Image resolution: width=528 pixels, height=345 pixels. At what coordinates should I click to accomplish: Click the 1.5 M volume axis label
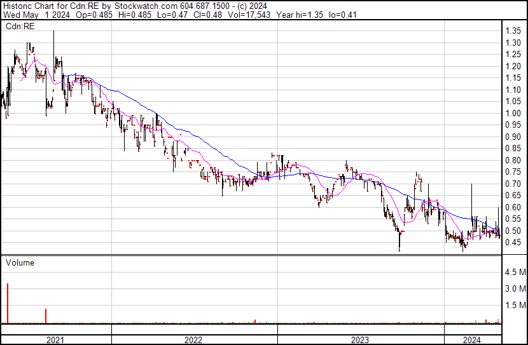[x=515, y=306]
